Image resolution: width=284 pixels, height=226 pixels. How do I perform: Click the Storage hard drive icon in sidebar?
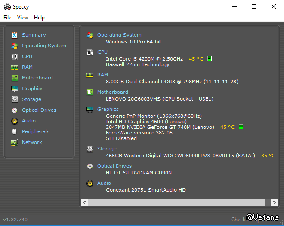15,99
